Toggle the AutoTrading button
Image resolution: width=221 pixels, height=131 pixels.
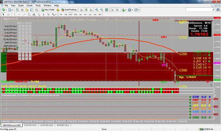69,10
